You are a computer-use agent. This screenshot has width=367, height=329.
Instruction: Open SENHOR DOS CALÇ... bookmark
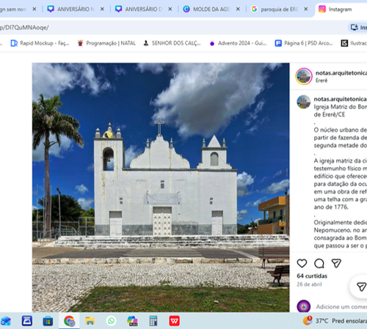[172, 43]
